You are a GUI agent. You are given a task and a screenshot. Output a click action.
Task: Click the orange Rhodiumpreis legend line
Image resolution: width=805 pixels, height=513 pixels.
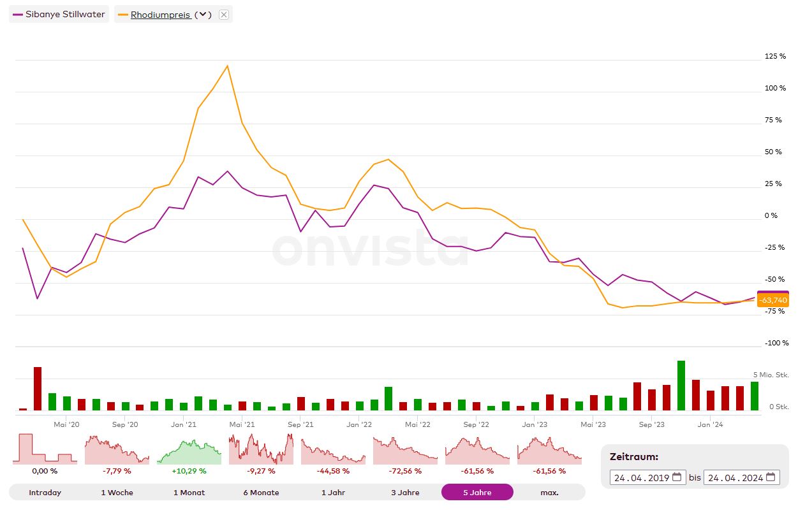[x=123, y=15]
